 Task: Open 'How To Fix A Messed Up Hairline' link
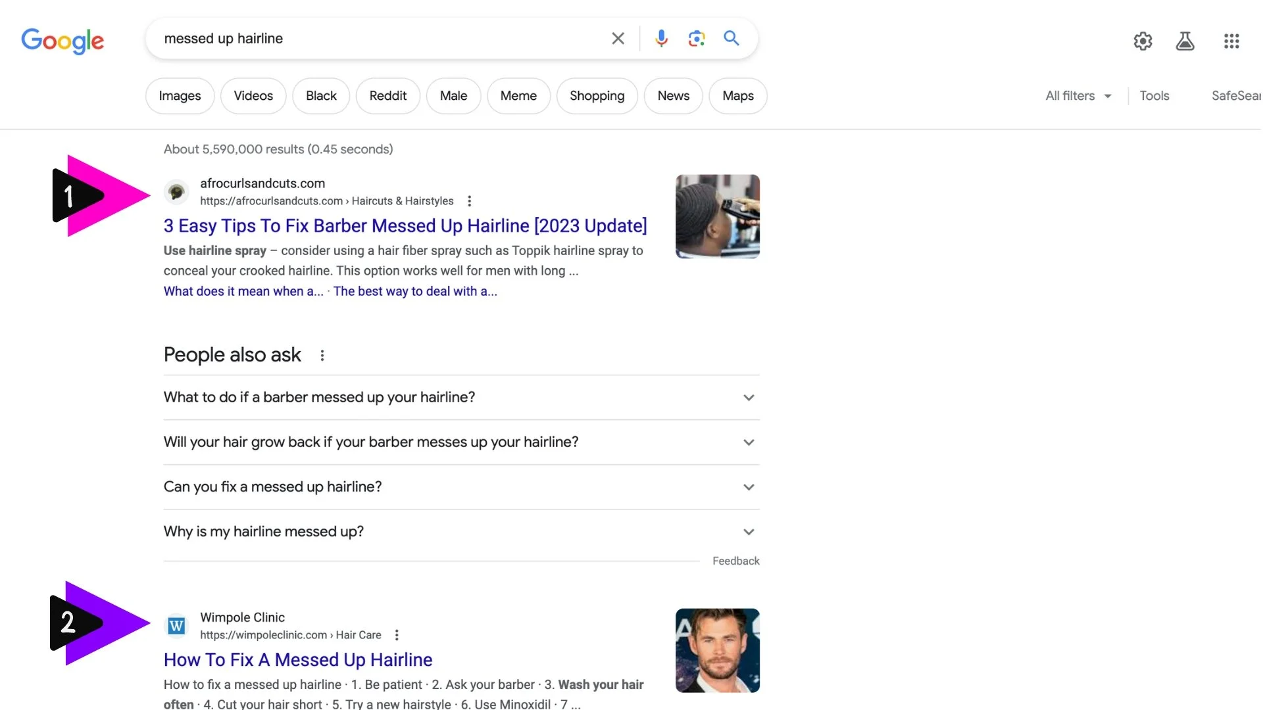[x=298, y=660]
